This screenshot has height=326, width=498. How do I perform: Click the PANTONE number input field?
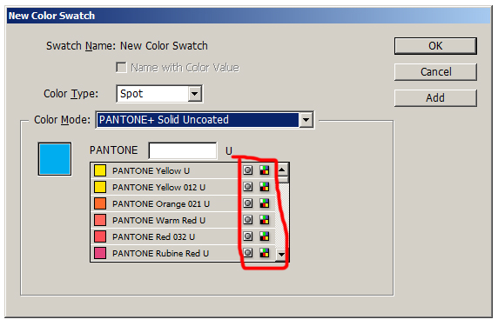[x=183, y=150]
